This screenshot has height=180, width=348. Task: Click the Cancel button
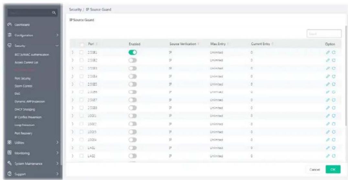(314, 170)
